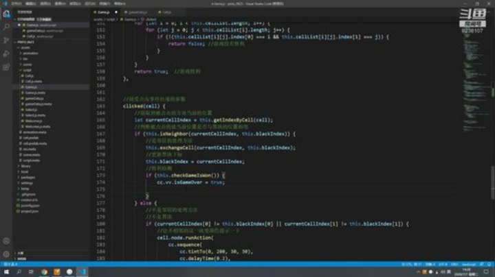Open the last menu bar item (Help)
This screenshot has width=495, height=277.
tap(120, 4)
